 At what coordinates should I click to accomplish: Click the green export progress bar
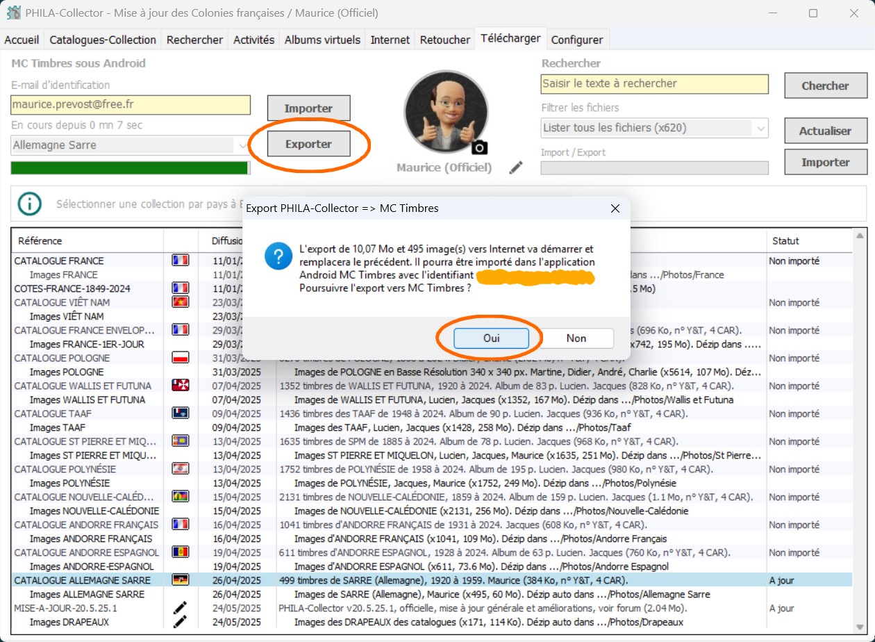[131, 167]
